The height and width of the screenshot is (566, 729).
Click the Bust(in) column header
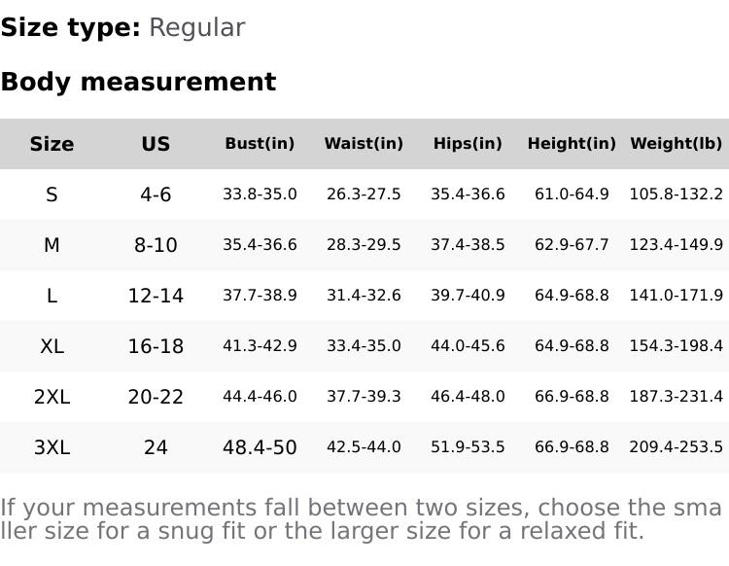coord(260,144)
